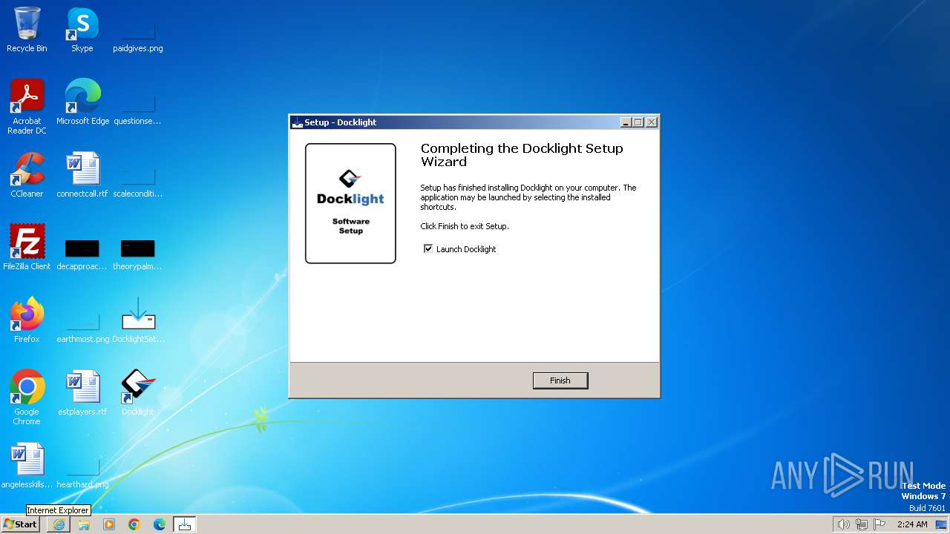Open the volume control in system tray
Viewport: 950px width, 534px height.
843,524
